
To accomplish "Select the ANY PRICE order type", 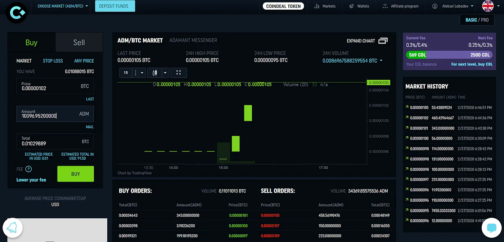I will click(84, 61).
